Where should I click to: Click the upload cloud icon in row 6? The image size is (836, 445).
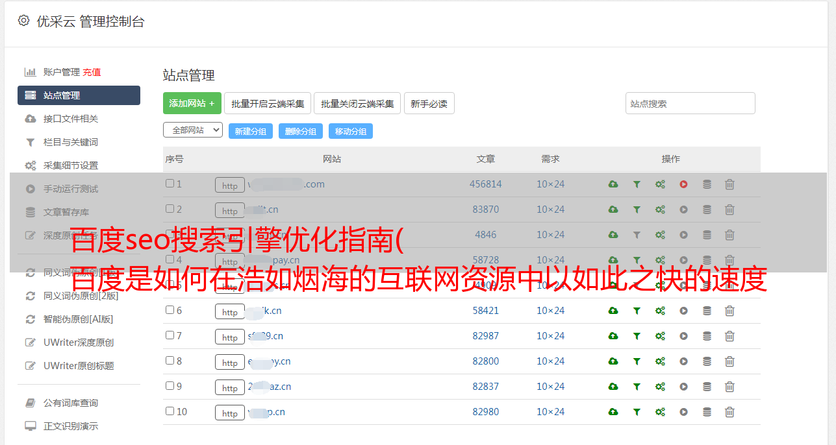click(613, 311)
